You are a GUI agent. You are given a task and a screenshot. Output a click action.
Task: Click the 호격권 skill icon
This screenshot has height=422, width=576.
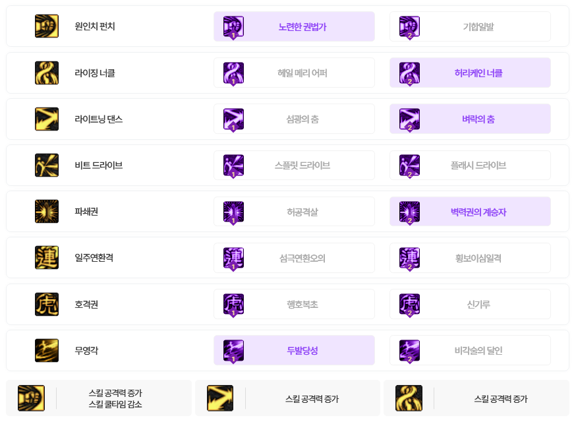(x=47, y=305)
